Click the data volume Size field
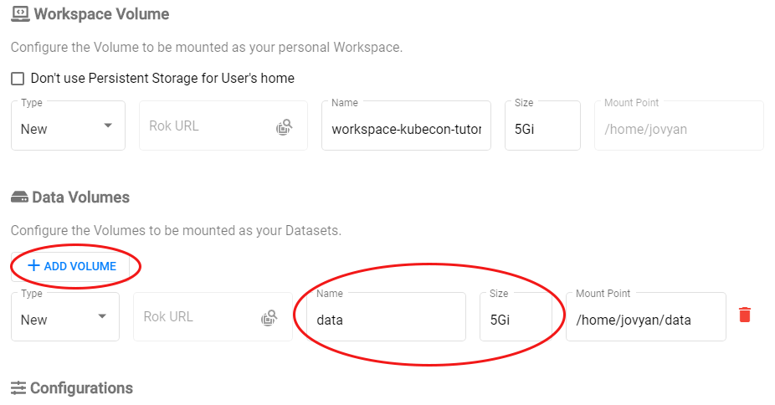This screenshot has width=775, height=405. [515, 320]
